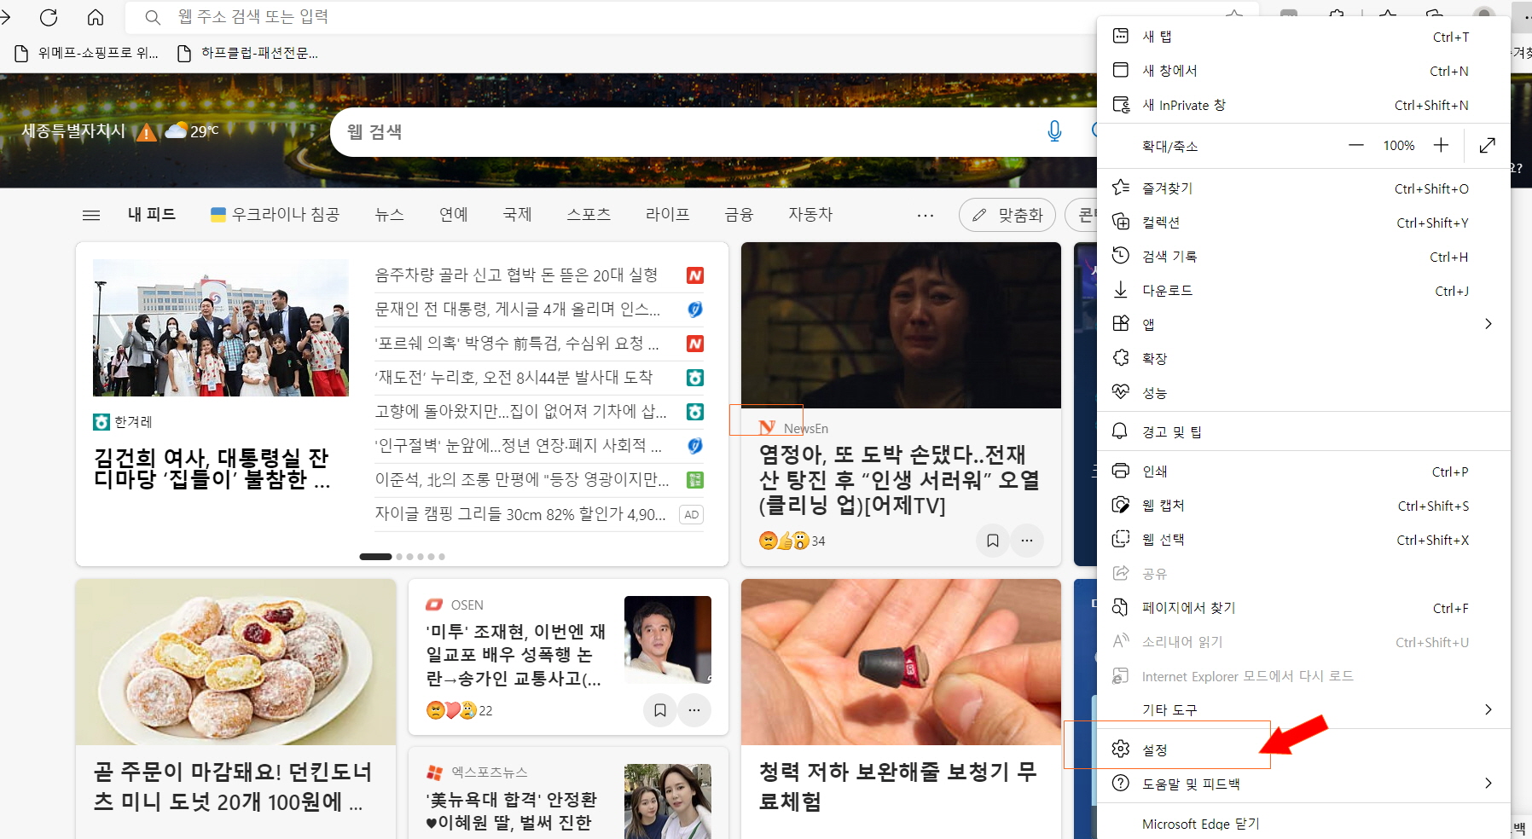Open the feed hamburger menu icon
The width and height of the screenshot is (1532, 839).
[x=91, y=215]
